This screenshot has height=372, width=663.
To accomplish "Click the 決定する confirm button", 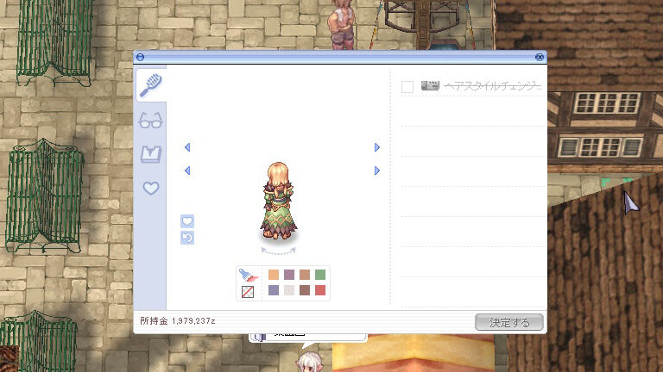I will coord(509,322).
